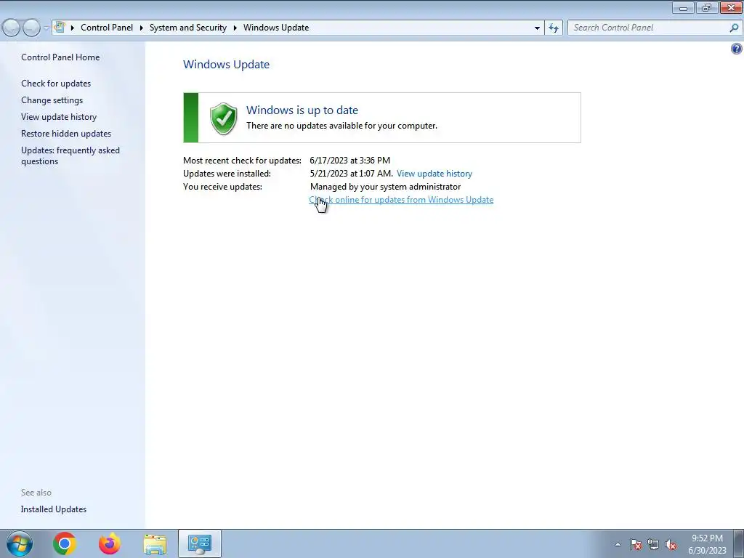744x558 pixels.
Task: Open network tray icon
Action: (653, 544)
